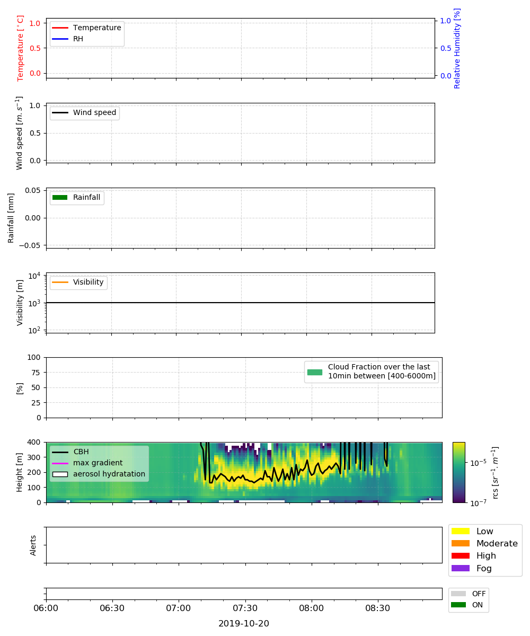Click the 2019-10-20 date label
This screenshot has height=636, width=530.
tap(244, 624)
